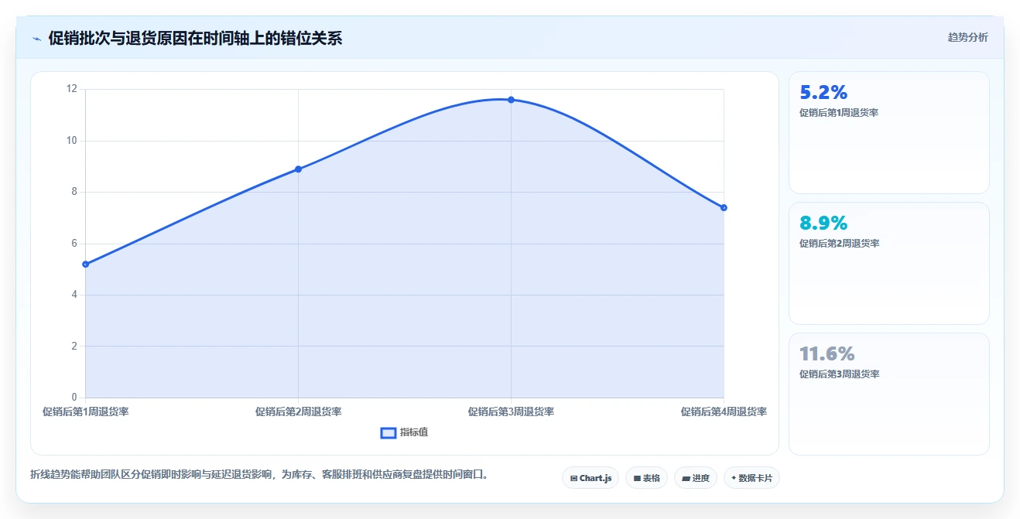Click the panel title 促销批次与退货原因在时间轴上的错位关系
Viewport: 1020px width, 519px height.
(x=195, y=38)
